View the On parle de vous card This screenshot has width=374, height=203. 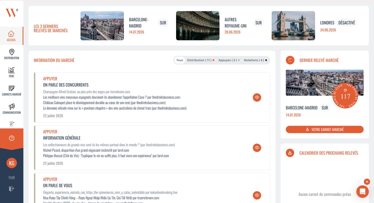click(x=257, y=195)
